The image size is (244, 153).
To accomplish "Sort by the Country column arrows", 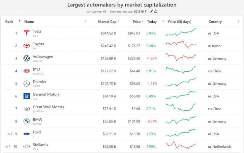I will (x=238, y=21).
